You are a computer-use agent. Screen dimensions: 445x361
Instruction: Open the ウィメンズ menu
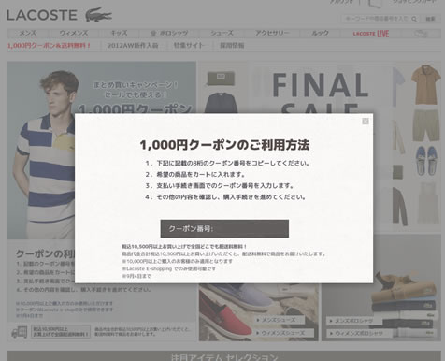74,33
